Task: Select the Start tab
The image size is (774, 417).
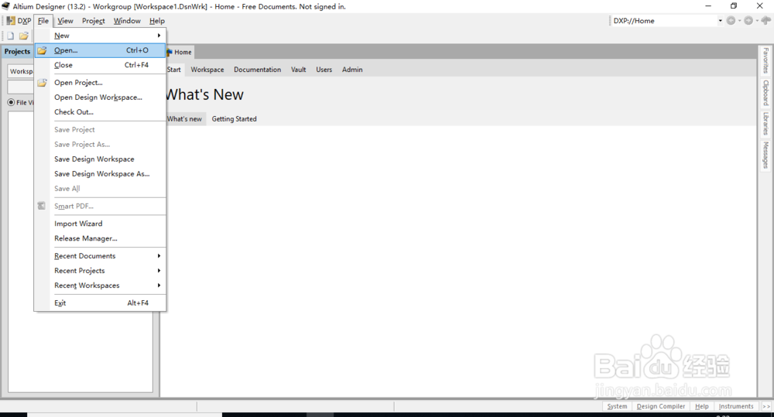Action: (173, 70)
